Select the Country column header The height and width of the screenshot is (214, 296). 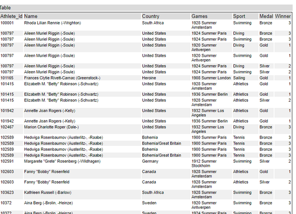click(166, 17)
